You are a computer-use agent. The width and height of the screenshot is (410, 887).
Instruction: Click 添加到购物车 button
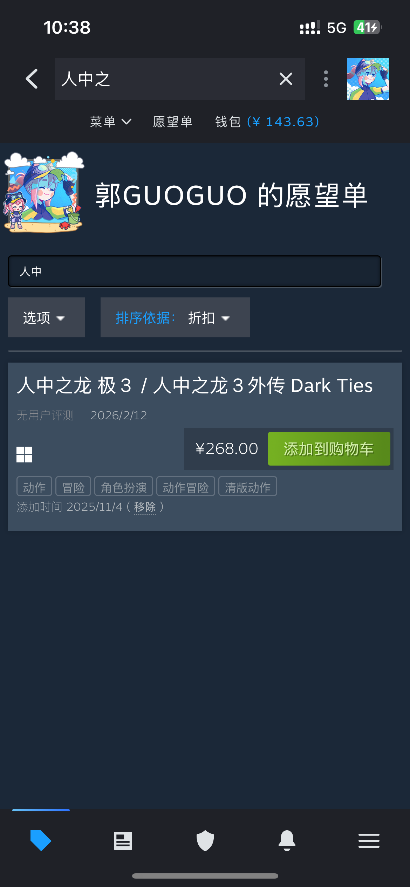tap(329, 449)
